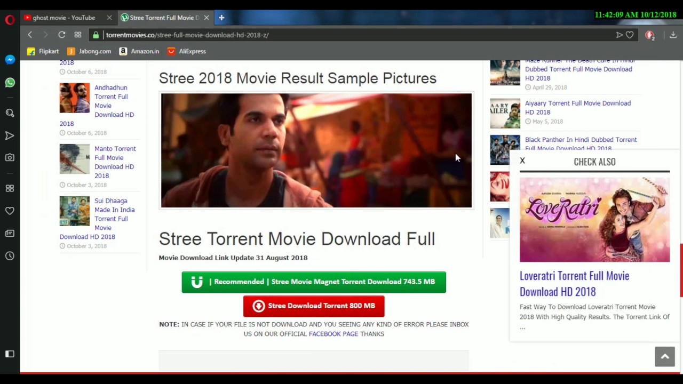
Task: Open the ad blocker shield icon
Action: point(649,35)
